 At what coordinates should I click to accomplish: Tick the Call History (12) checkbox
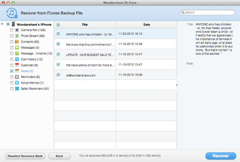click(x=12, y=59)
